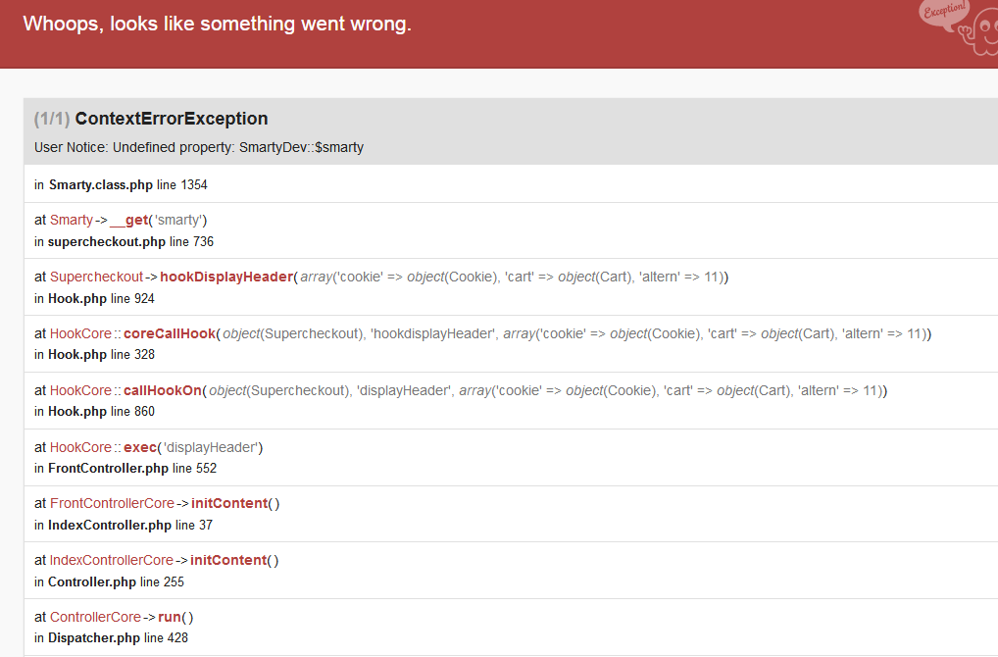Click the FrontControllerCore class name

112,503
